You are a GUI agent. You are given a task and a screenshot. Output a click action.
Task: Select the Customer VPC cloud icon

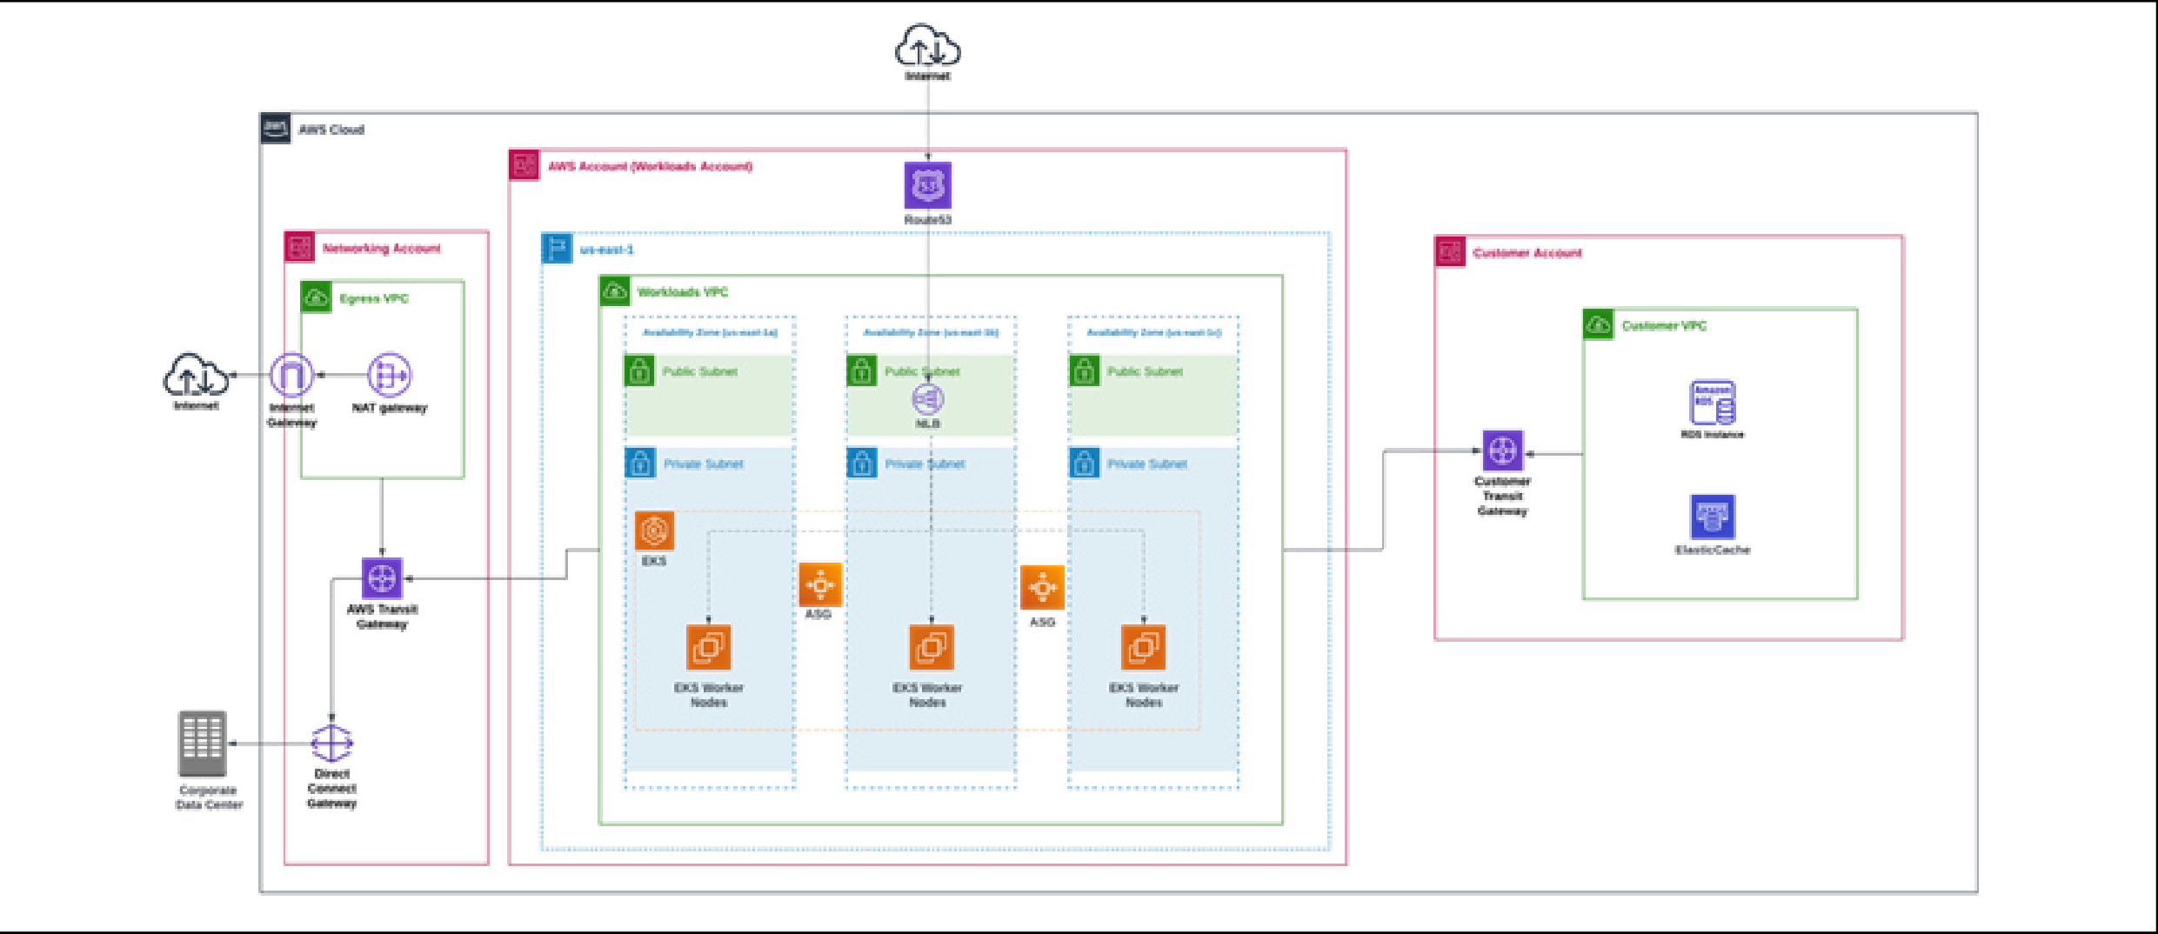(x=1598, y=325)
